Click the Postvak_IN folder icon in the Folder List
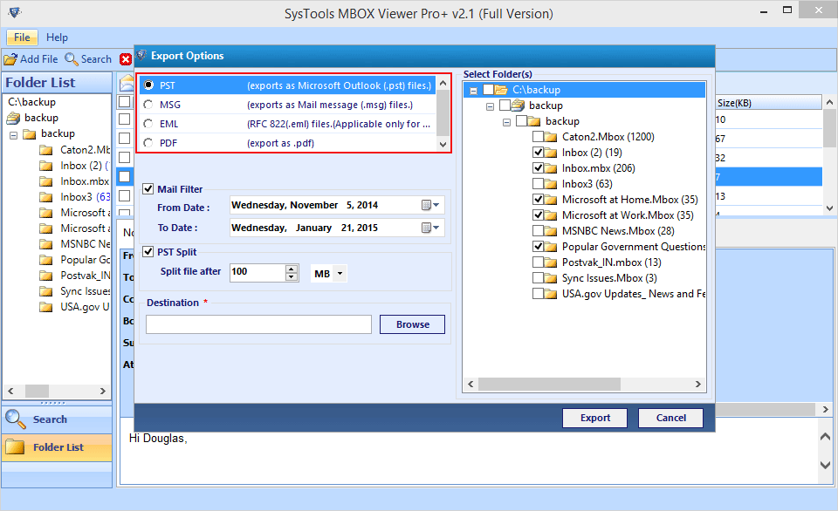This screenshot has width=838, height=511. click(46, 276)
